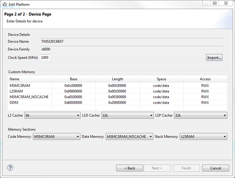Click the Access column header

(x=205, y=79)
